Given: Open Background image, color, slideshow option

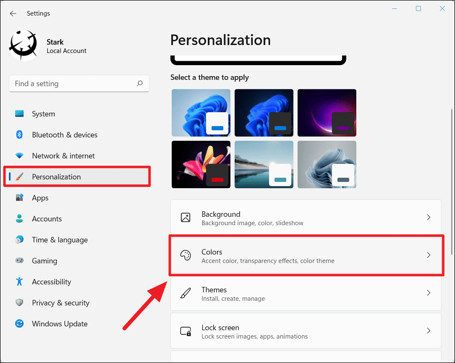Looking at the screenshot, I should pos(306,217).
